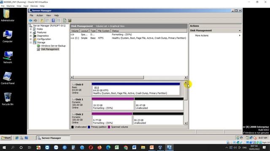Show hidden icons chevron in host tray
This screenshot has width=270, height=151.
click(227, 147)
